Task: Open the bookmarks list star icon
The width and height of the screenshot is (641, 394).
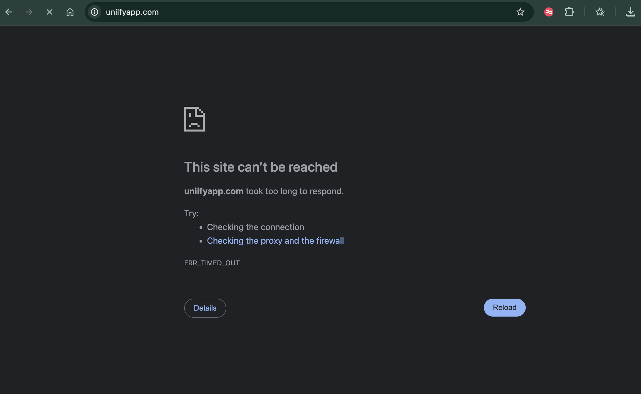Action: point(600,12)
